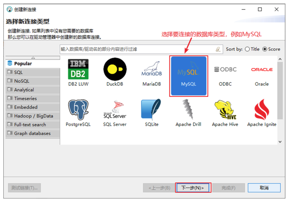Show the Embedded databases category
Viewport: 289px width, 201px height.
(33, 107)
